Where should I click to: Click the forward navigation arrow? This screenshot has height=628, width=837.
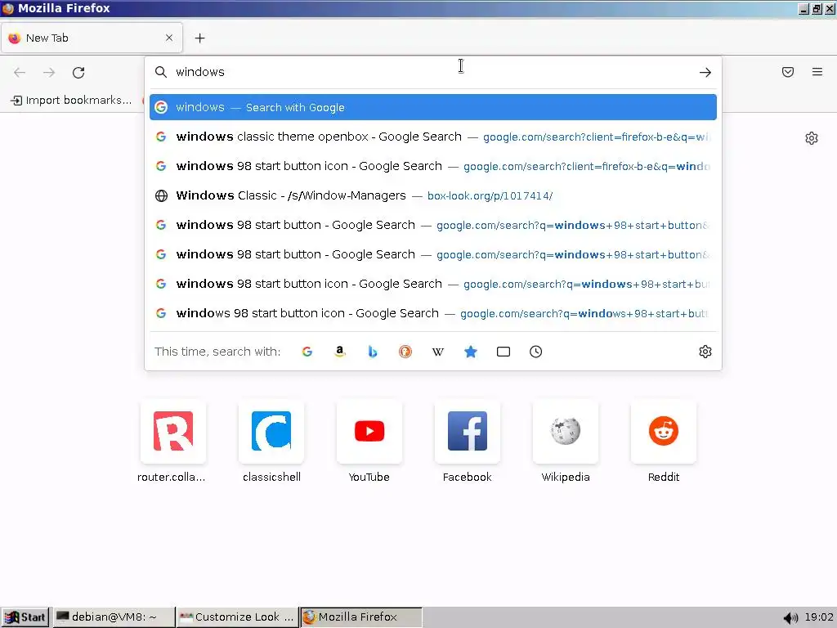click(49, 72)
